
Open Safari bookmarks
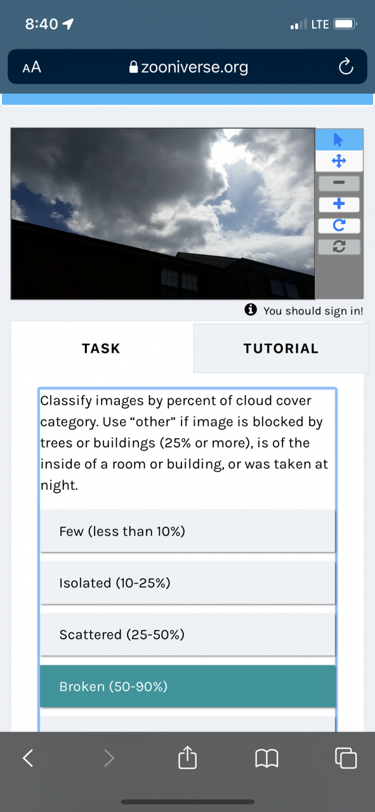(266, 758)
